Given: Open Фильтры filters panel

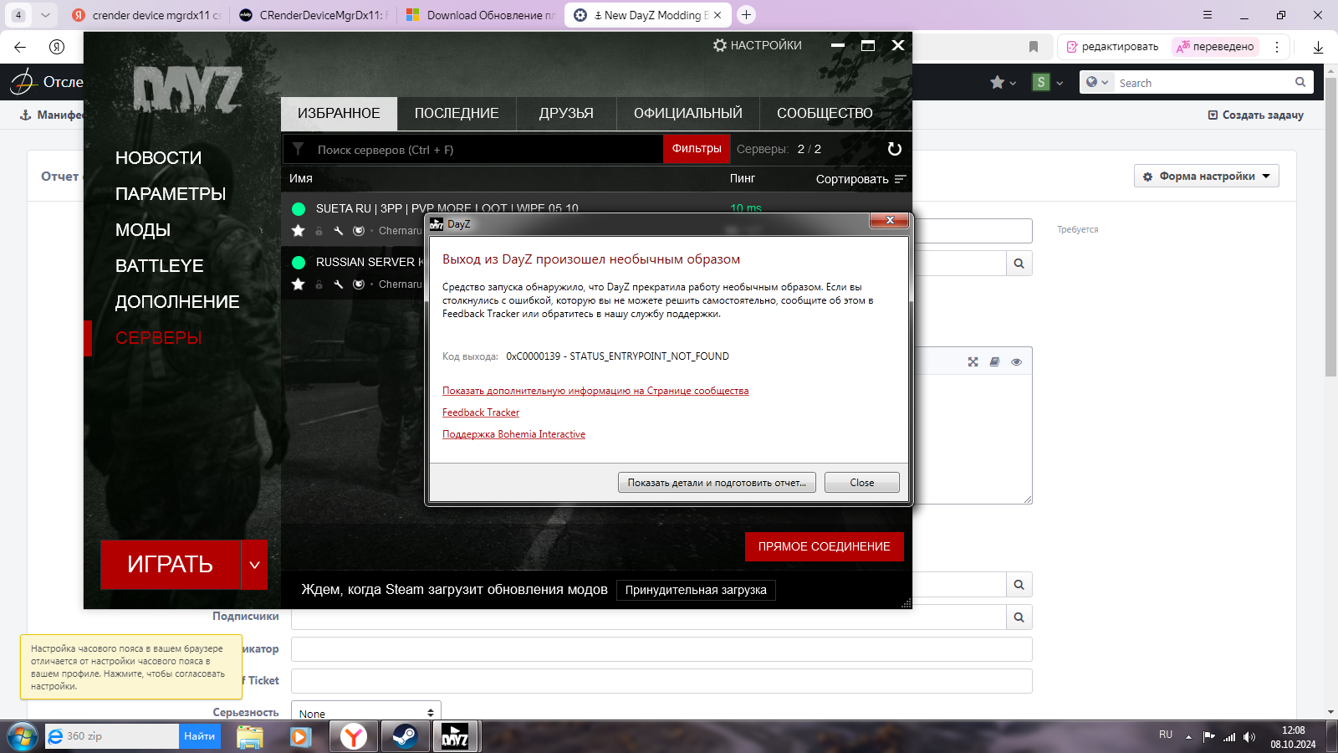Looking at the screenshot, I should (697, 149).
